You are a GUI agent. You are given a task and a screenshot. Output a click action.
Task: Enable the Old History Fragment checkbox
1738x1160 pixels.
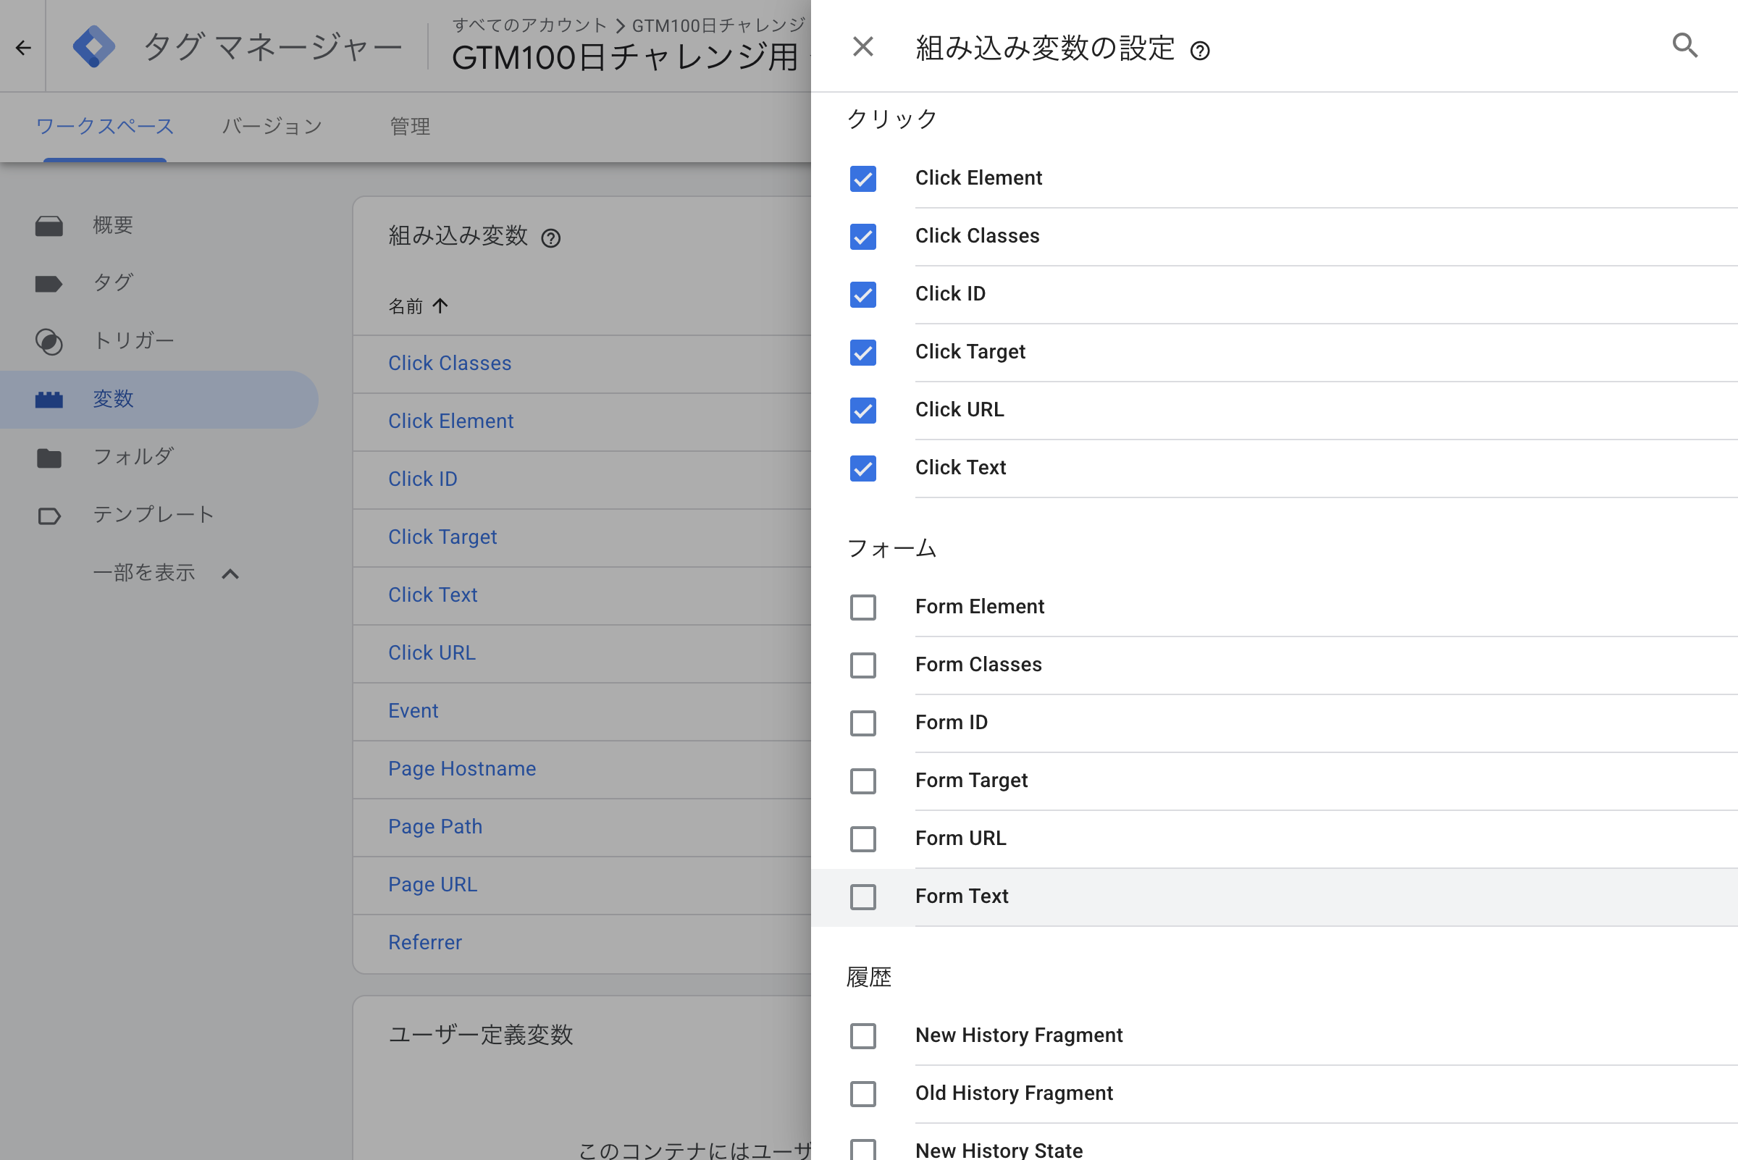click(x=862, y=1093)
